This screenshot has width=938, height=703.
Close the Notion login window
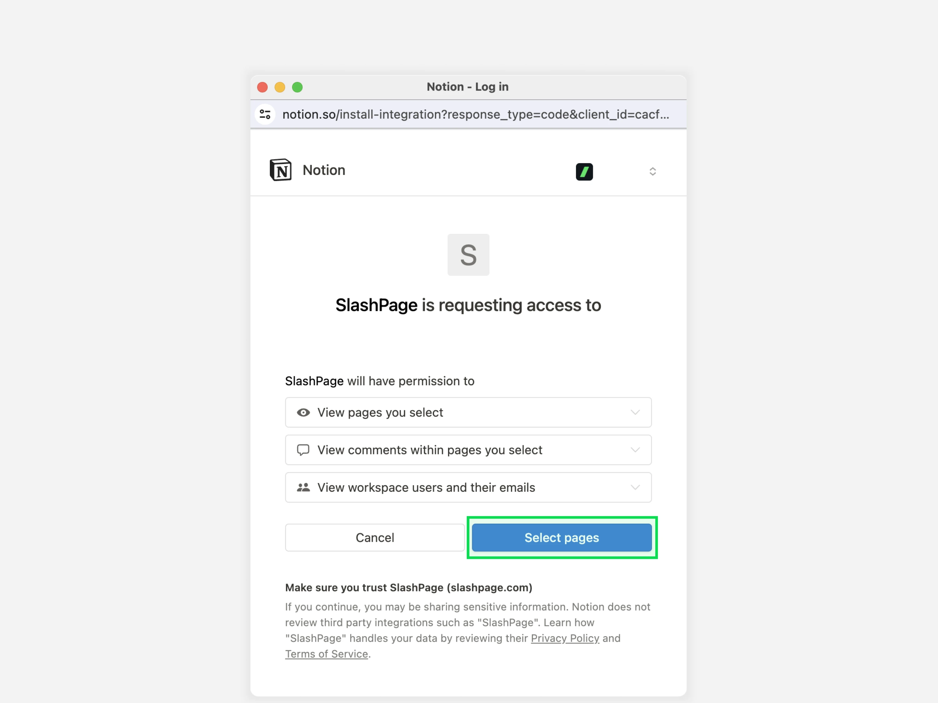[263, 87]
